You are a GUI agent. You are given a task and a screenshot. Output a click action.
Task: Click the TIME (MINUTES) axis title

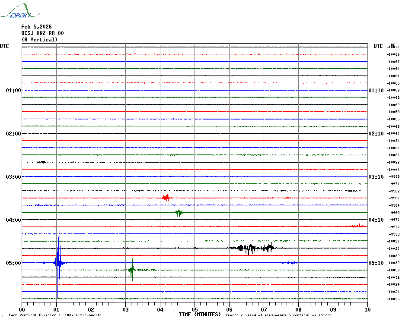200,315
